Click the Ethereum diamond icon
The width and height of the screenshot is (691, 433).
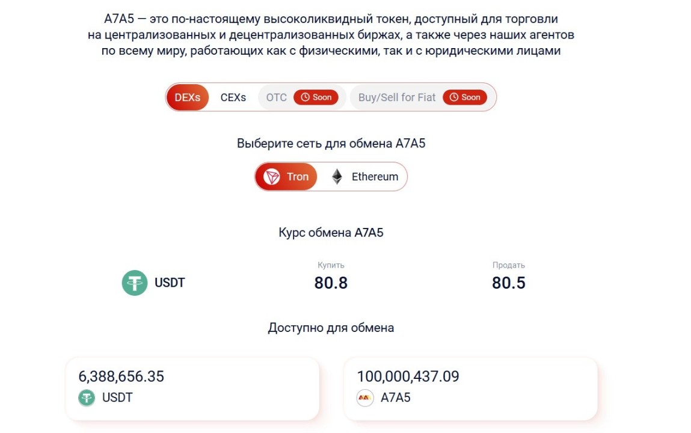337,177
